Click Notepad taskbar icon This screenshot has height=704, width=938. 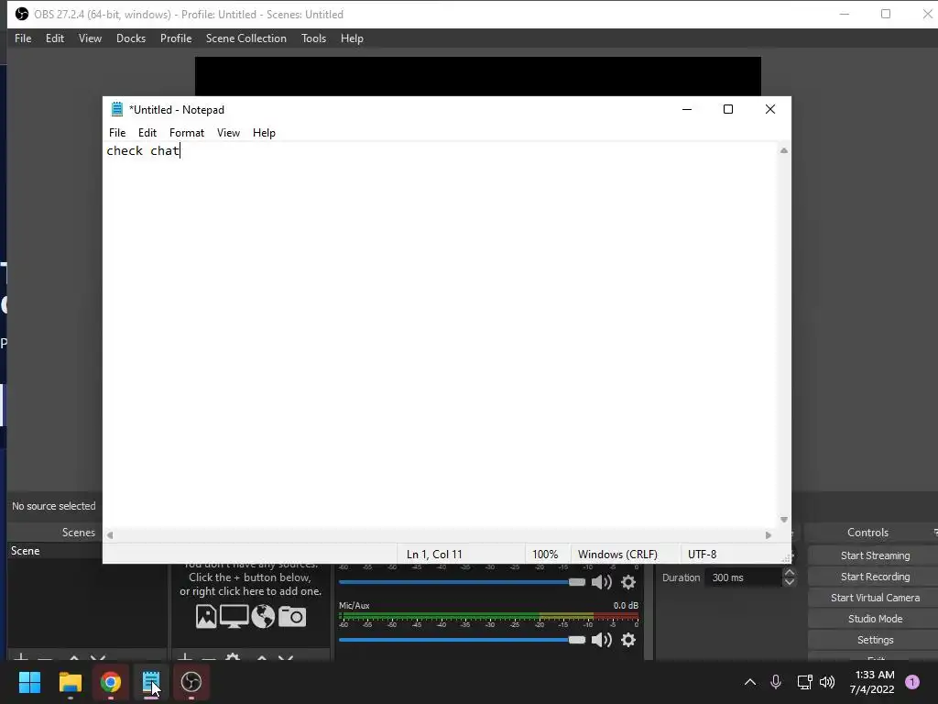pyautogui.click(x=151, y=682)
